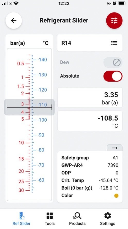This screenshot has height=229, width=128.
Task: Click the slider indicator line handle
Action: [29, 107]
